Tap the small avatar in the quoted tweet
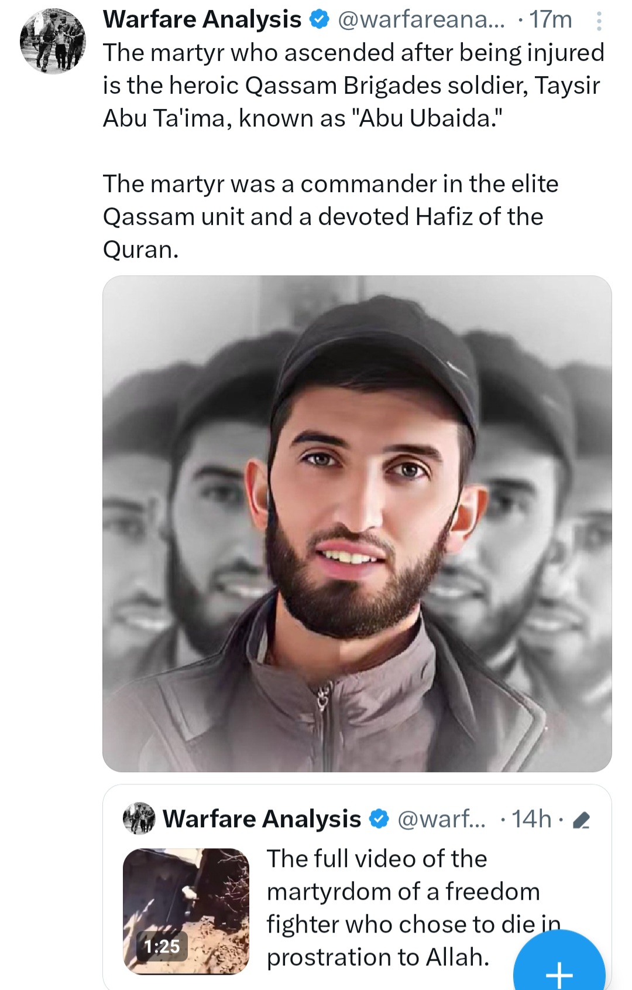632x990 pixels. coord(139,818)
